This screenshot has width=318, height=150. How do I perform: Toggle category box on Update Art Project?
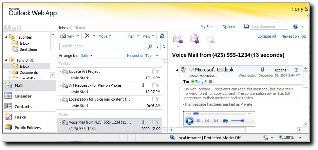[153, 71]
